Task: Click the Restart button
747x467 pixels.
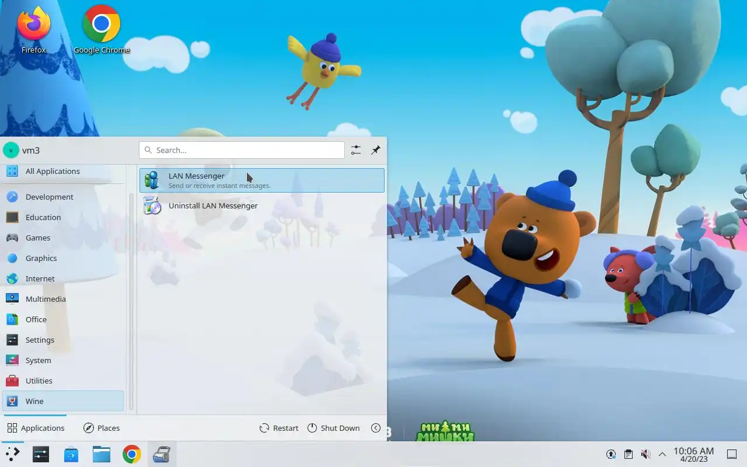Action: (x=279, y=428)
